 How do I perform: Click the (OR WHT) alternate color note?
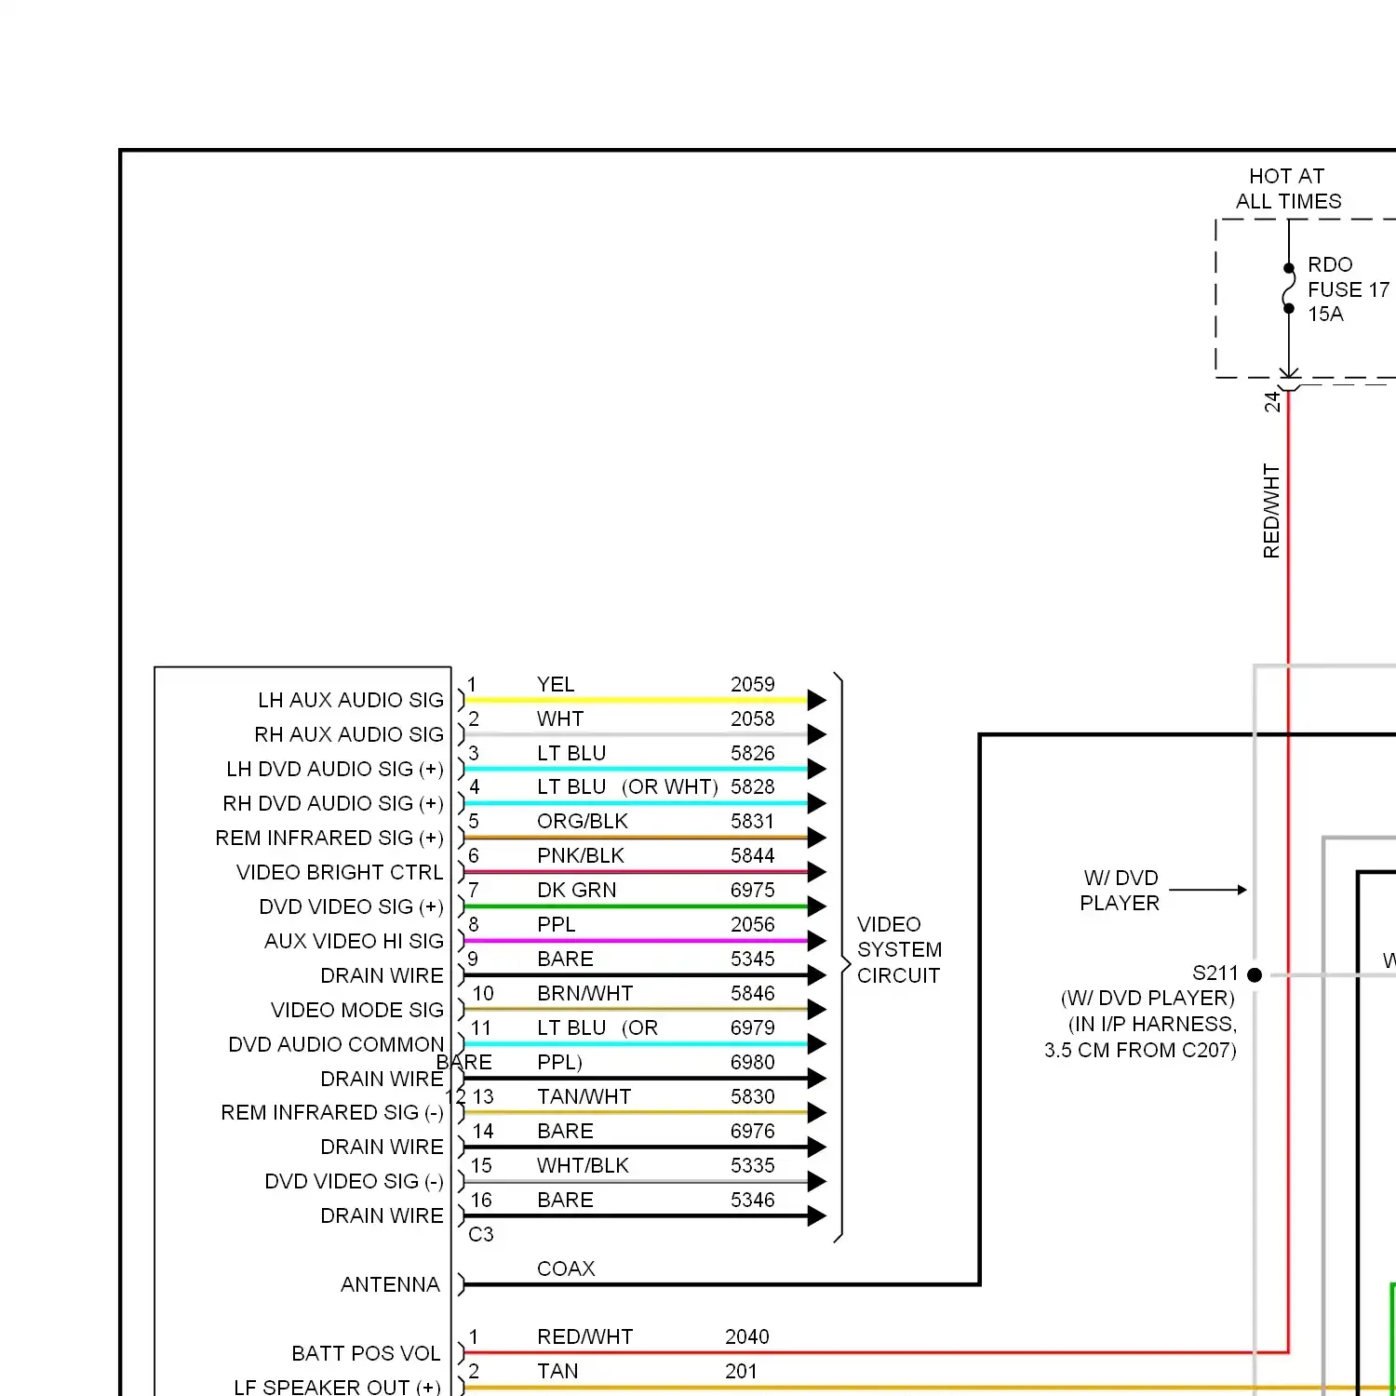pos(670,787)
